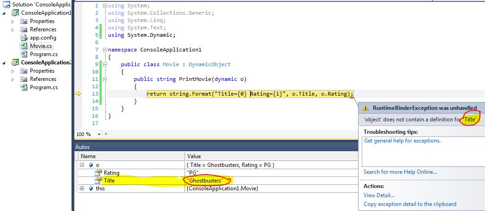The image size is (485, 211).
Task: Expand References under ConsoleApplication2
Action: point(12,80)
